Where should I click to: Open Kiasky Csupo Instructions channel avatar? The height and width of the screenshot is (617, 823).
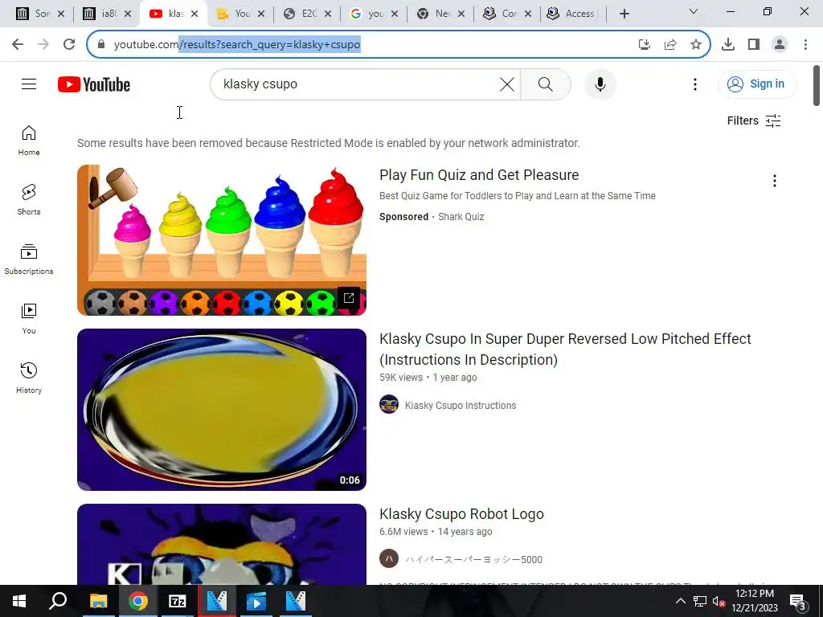coord(389,405)
